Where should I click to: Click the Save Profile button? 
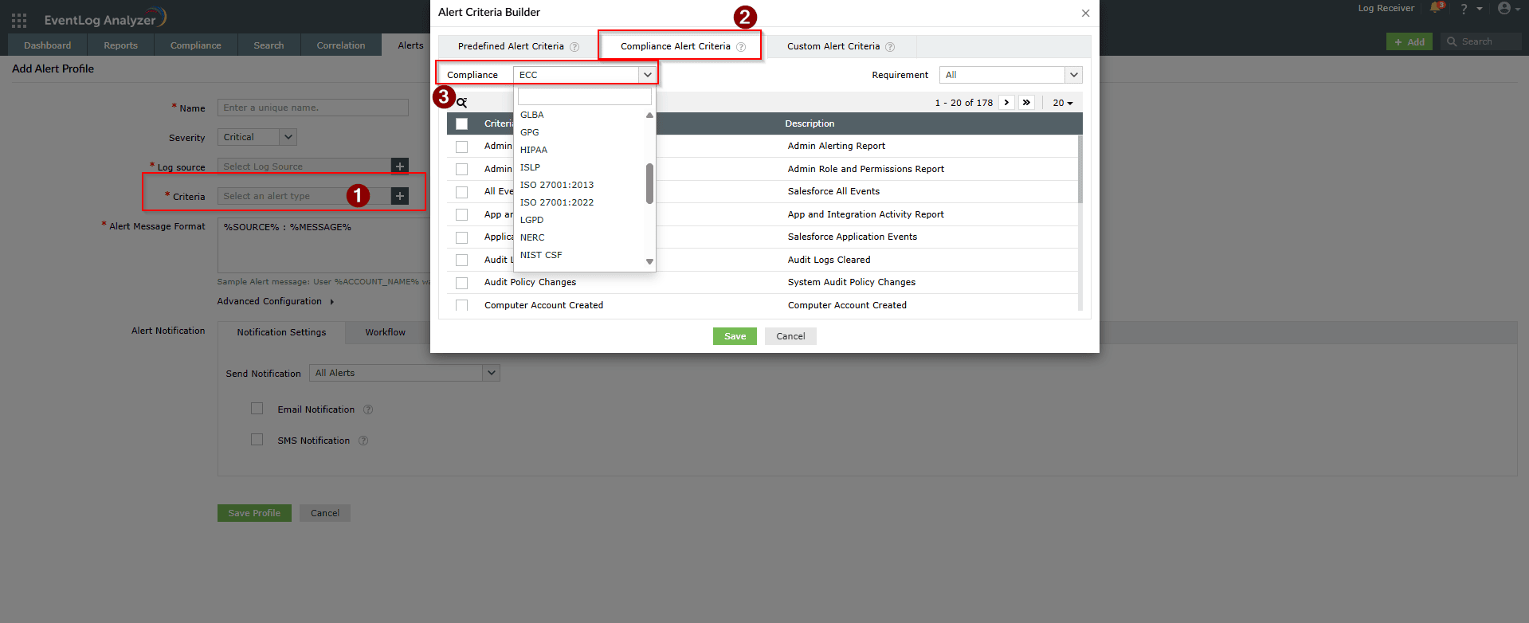coord(254,513)
